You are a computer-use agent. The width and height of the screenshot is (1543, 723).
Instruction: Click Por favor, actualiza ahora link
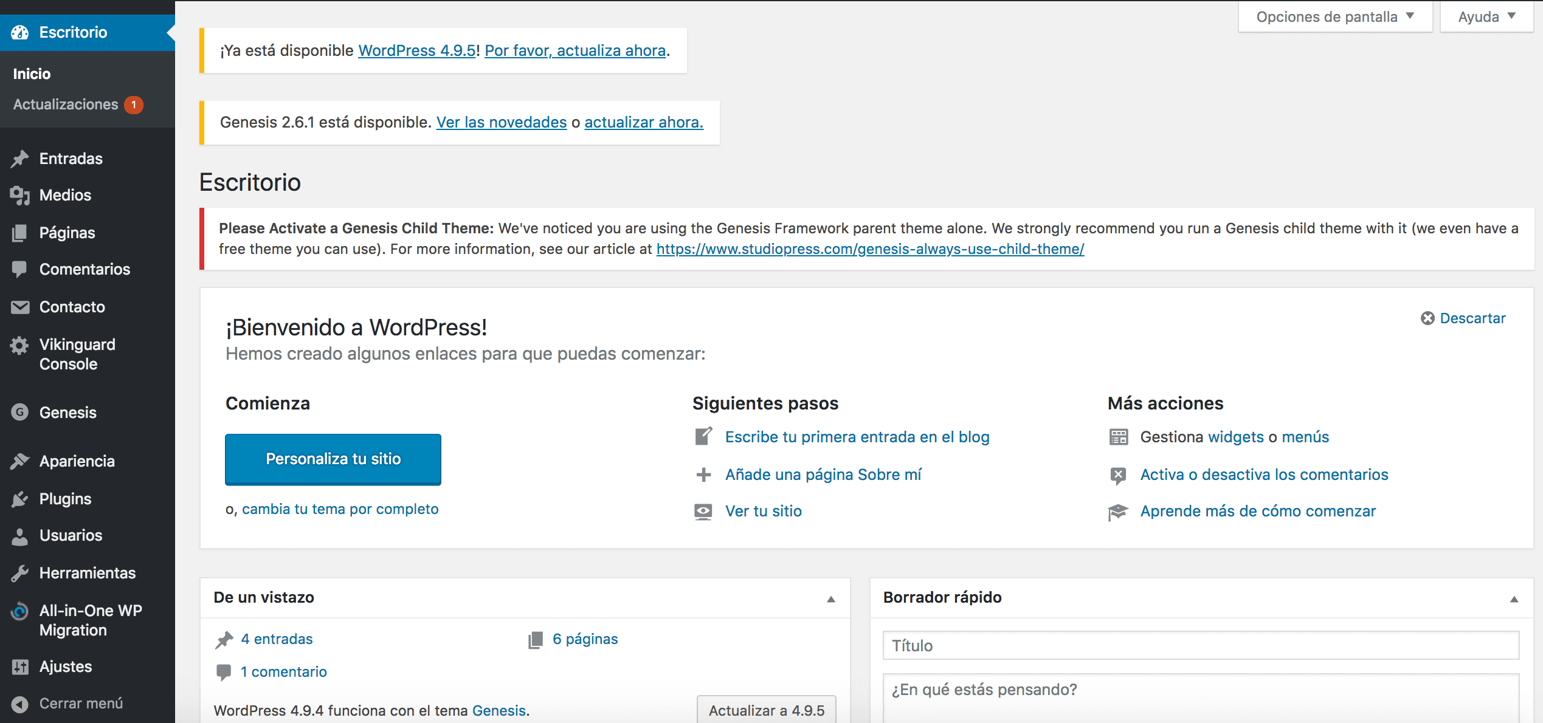575,50
